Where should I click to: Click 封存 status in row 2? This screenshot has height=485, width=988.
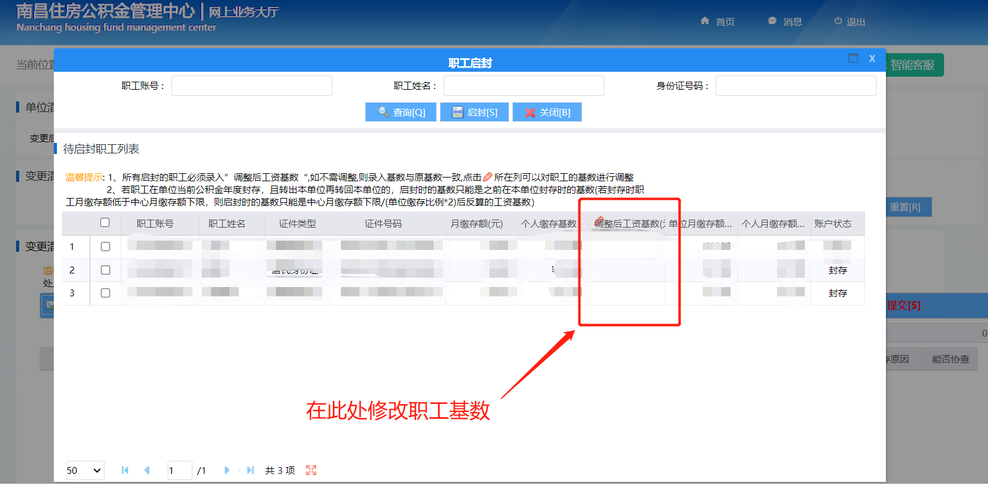(x=838, y=270)
